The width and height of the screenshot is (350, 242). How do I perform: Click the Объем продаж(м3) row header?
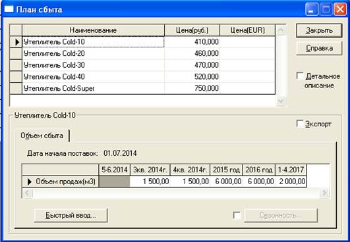tap(61, 181)
